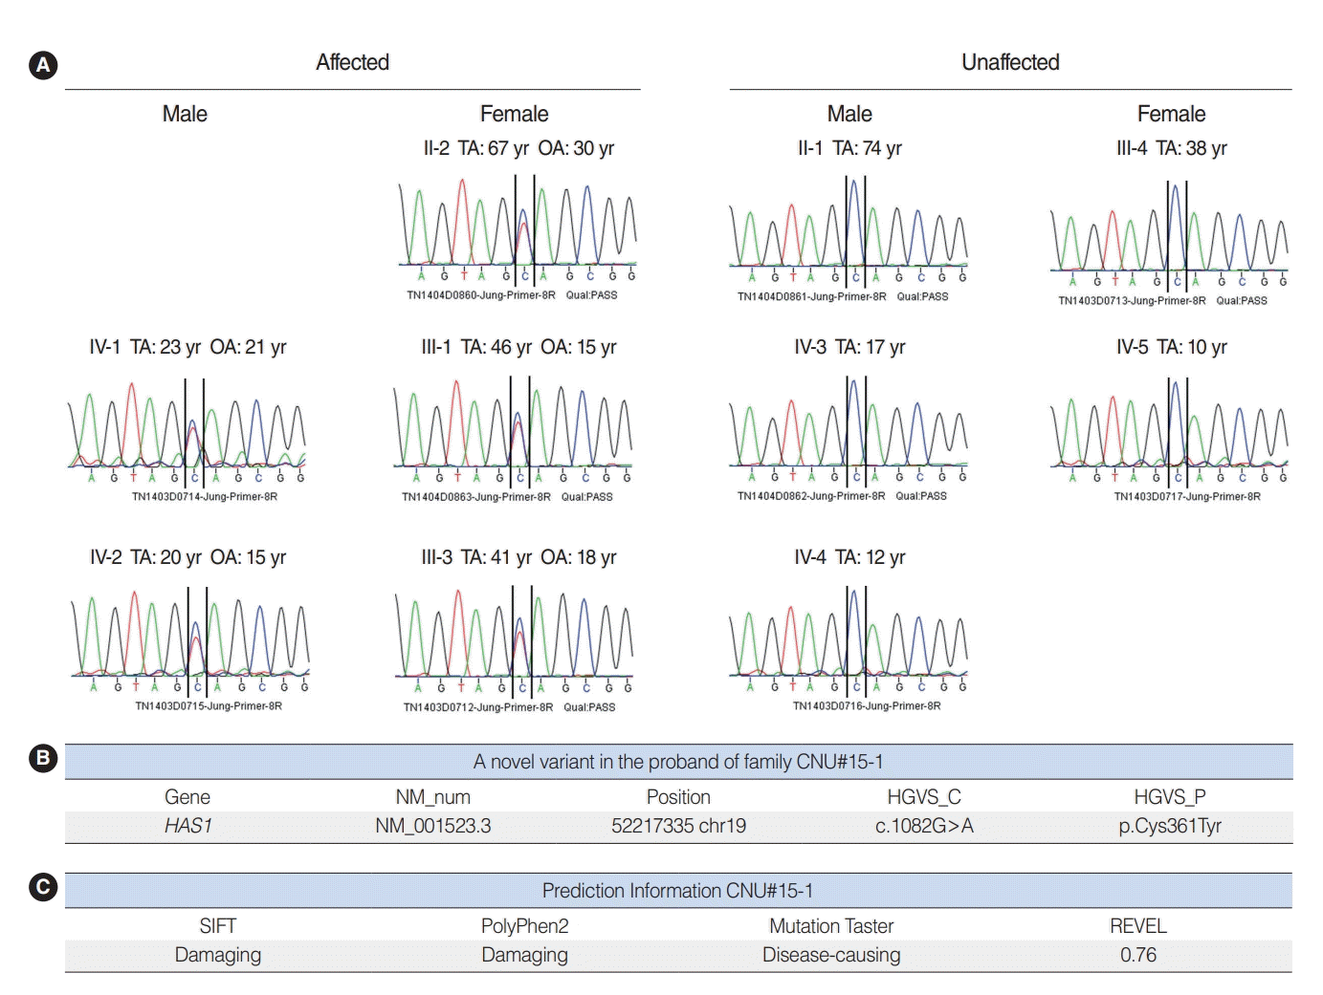The width and height of the screenshot is (1323, 995).
Task: Click sample ID 'TN1404D0861-Jung-Primer-8R'
Action: [x=811, y=296]
